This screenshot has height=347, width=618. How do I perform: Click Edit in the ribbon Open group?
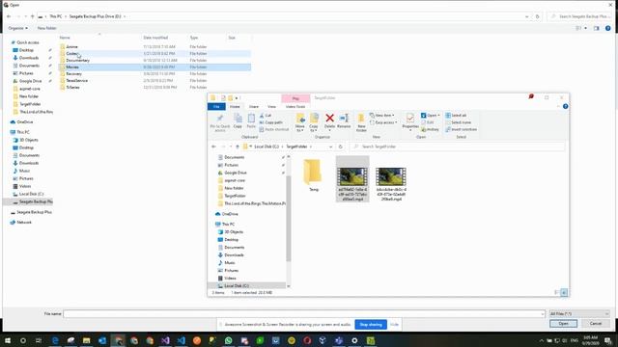(x=427, y=122)
